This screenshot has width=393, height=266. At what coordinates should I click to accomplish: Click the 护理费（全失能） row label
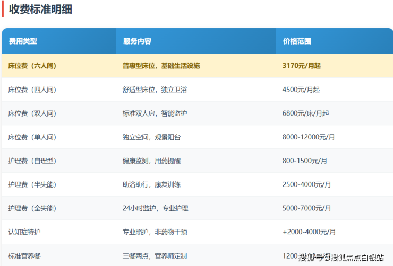click(32, 208)
